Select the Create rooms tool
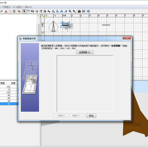This screenshot has height=148, width=148. (x=37, y=12)
